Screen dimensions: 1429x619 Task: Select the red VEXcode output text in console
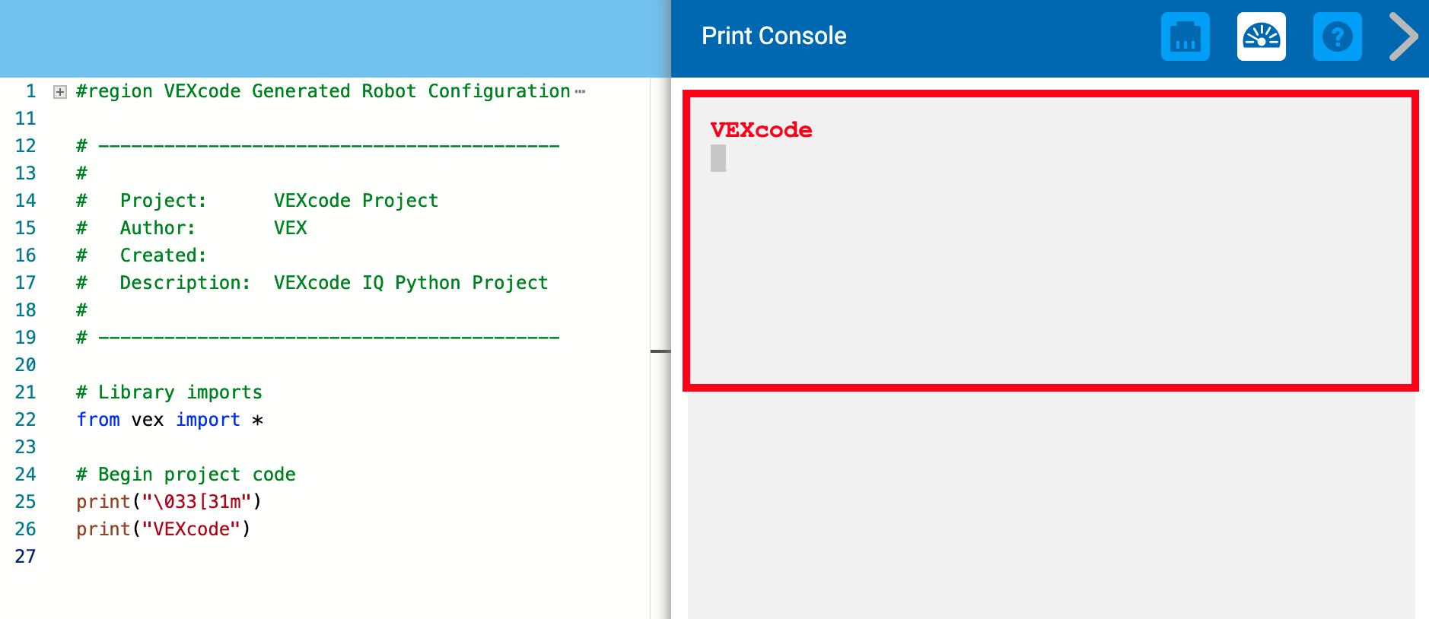pos(760,129)
